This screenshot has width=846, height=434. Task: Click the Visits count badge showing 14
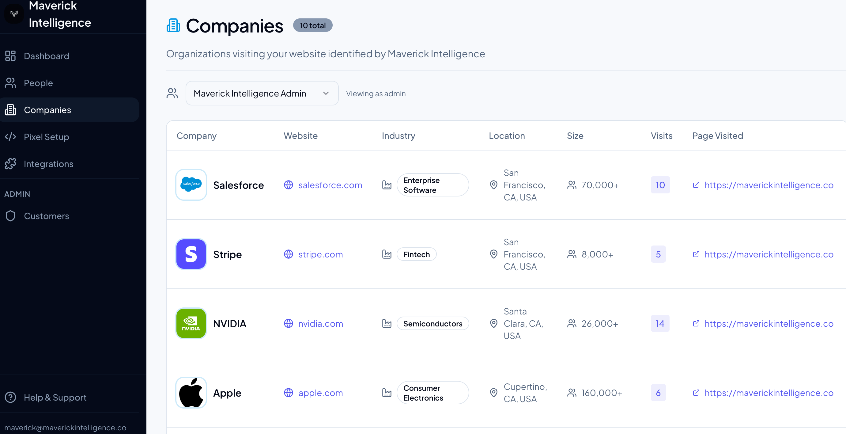coord(660,323)
